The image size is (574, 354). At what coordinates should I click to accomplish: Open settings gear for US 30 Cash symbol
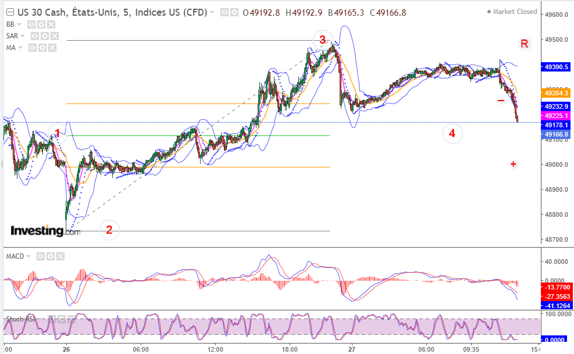234,13
